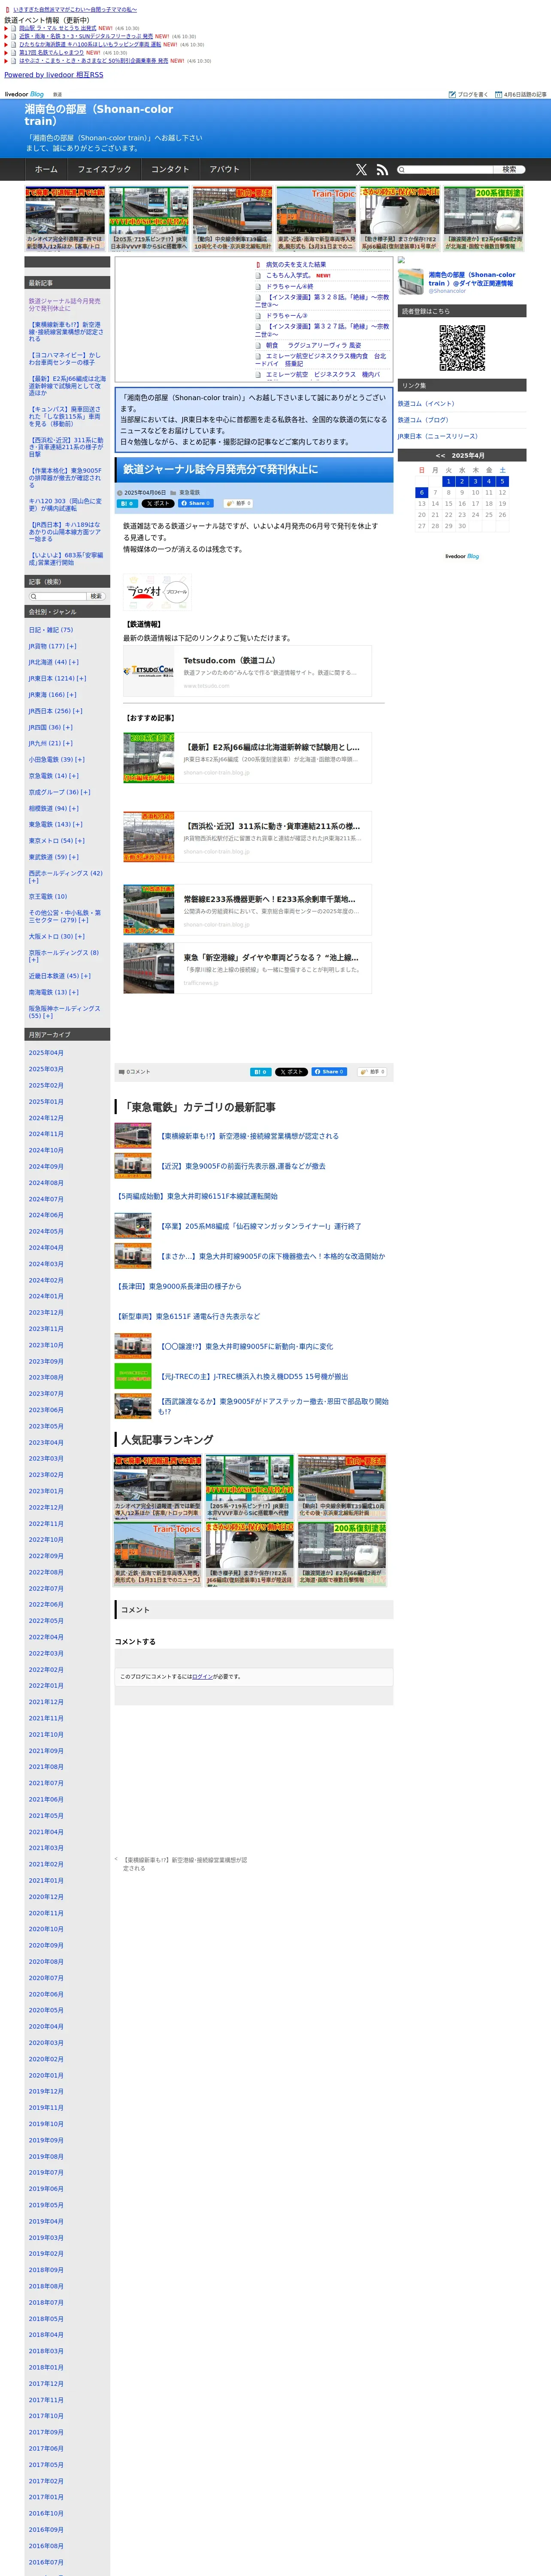Screen dimensions: 551x2576
Task: Open the コンタクト menu item
Action: click(x=170, y=170)
